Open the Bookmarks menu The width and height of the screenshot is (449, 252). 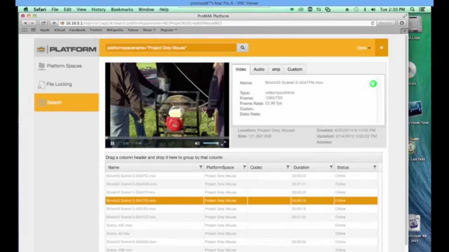point(122,9)
